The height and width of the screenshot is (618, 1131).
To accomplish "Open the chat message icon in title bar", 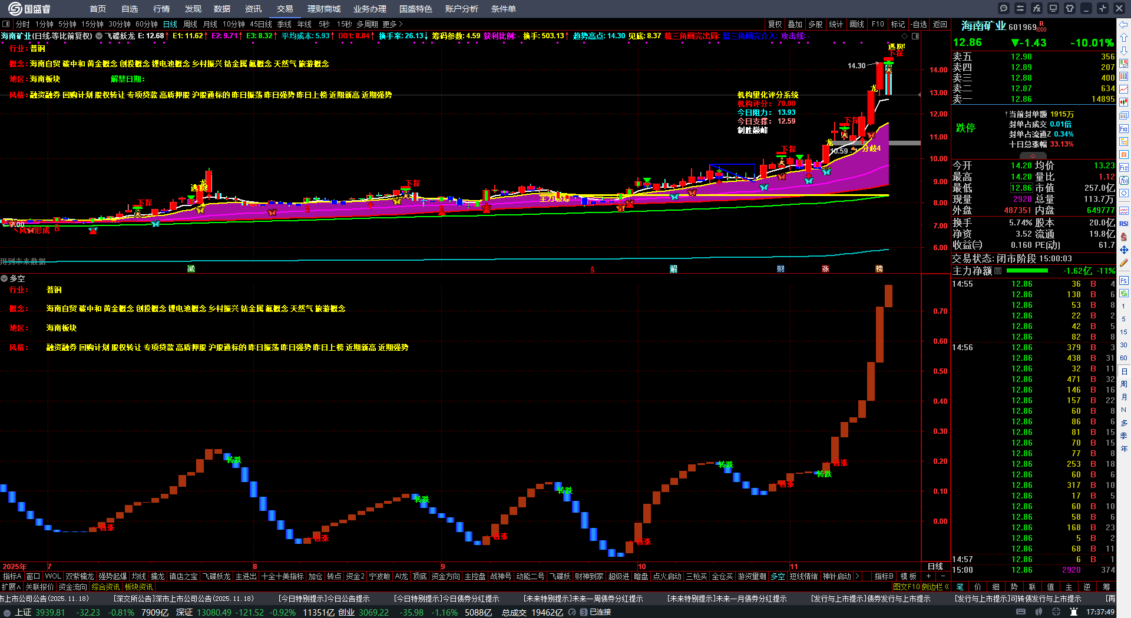I will [1004, 8].
